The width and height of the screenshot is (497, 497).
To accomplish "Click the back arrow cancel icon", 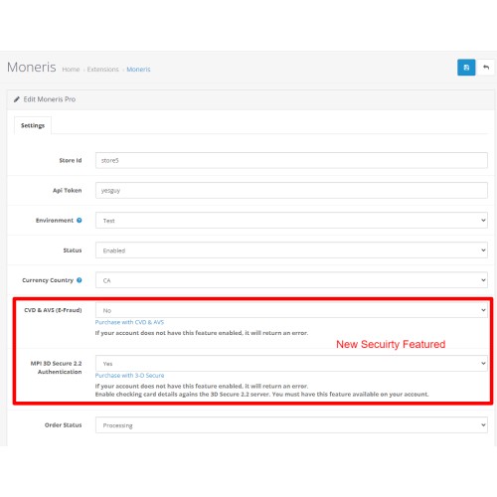I will coord(486,68).
